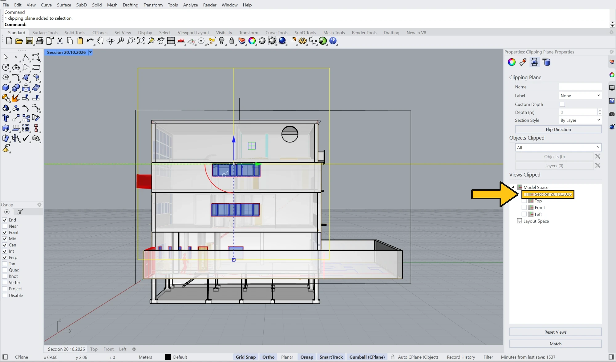Switch to the Surface Tools tab
Viewport: 616px width, 362px height.
(x=45, y=33)
